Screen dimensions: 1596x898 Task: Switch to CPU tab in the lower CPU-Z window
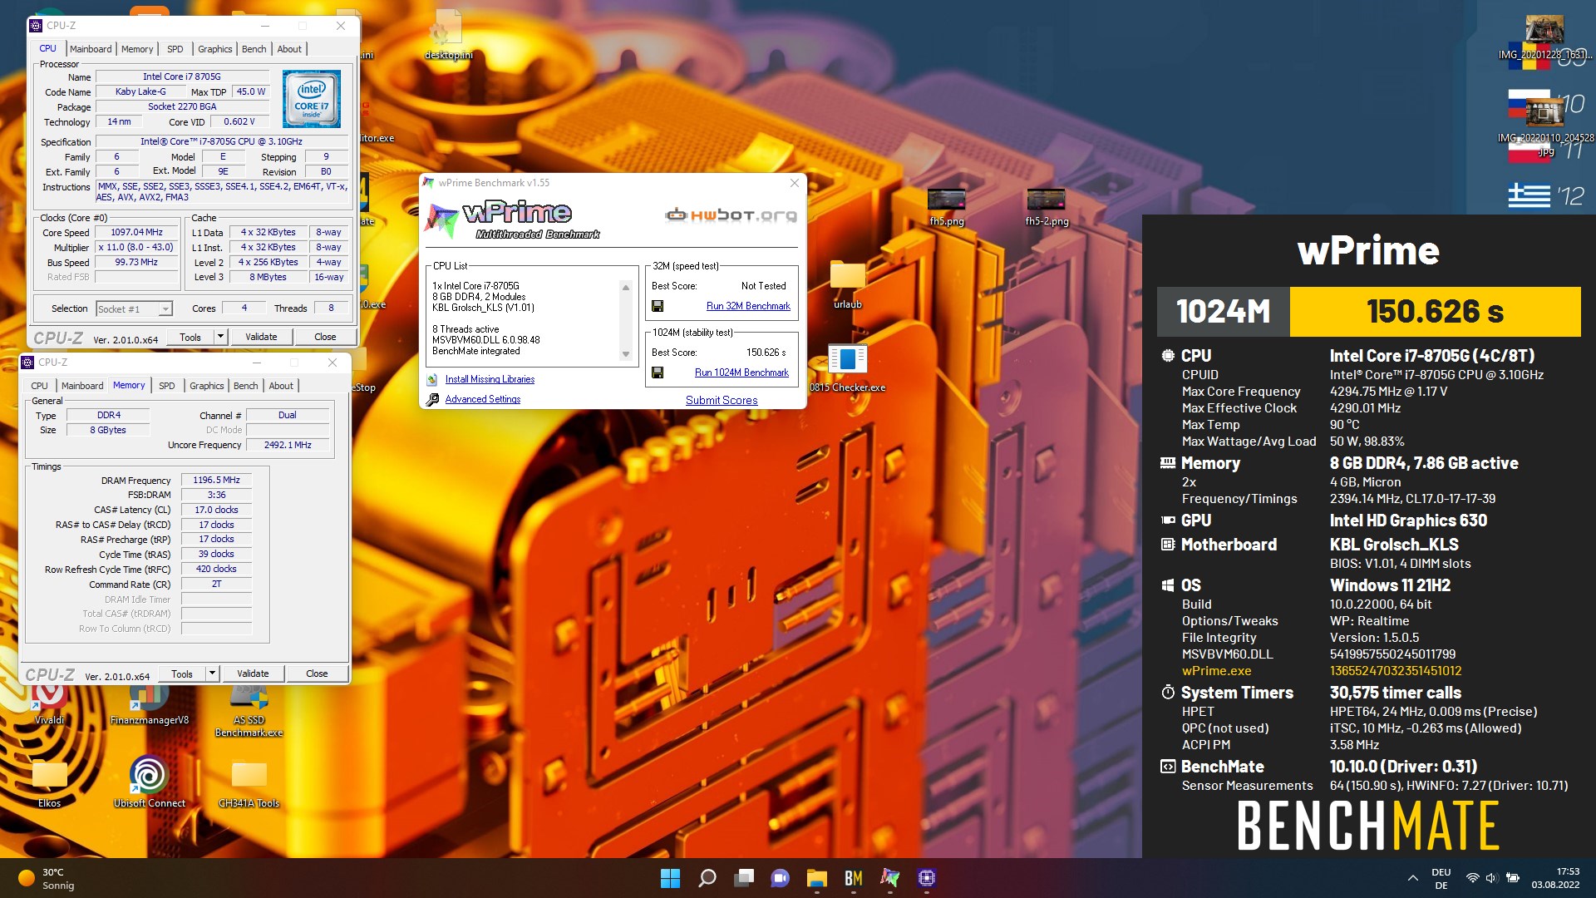pos(39,386)
